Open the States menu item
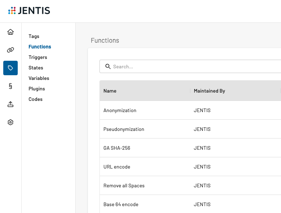This screenshot has width=281, height=213. coord(36,68)
